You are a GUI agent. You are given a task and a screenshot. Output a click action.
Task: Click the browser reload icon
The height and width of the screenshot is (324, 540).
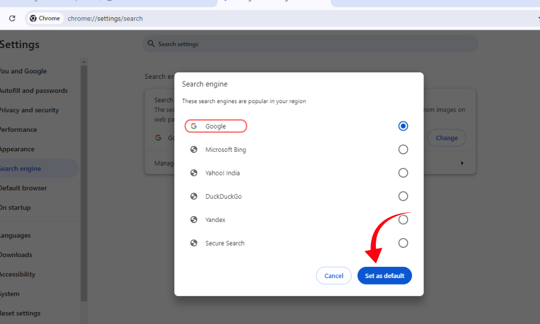pyautogui.click(x=12, y=18)
